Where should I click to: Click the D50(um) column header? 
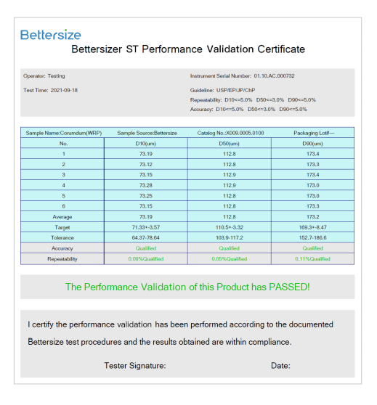point(229,144)
